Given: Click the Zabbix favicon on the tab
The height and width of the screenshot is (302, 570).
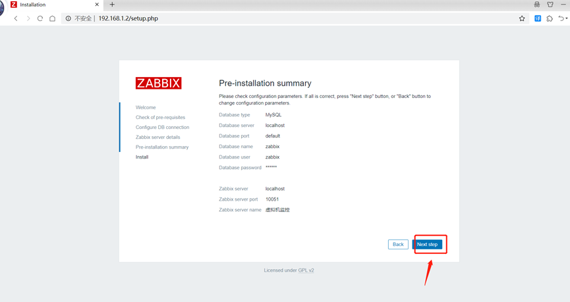Looking at the screenshot, I should pyautogui.click(x=14, y=5).
